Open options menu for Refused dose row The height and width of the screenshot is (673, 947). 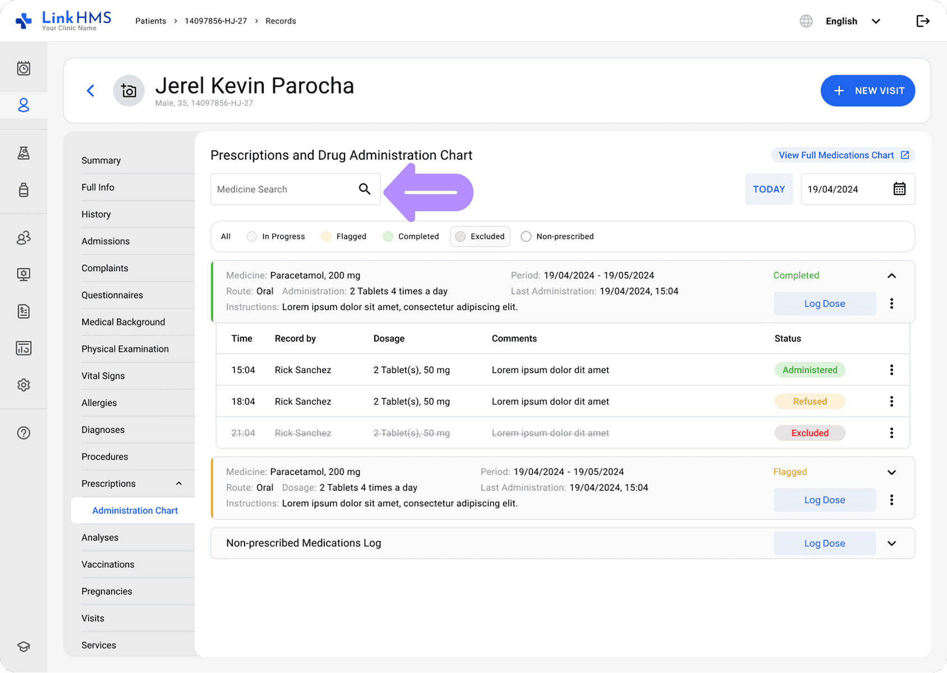click(891, 401)
